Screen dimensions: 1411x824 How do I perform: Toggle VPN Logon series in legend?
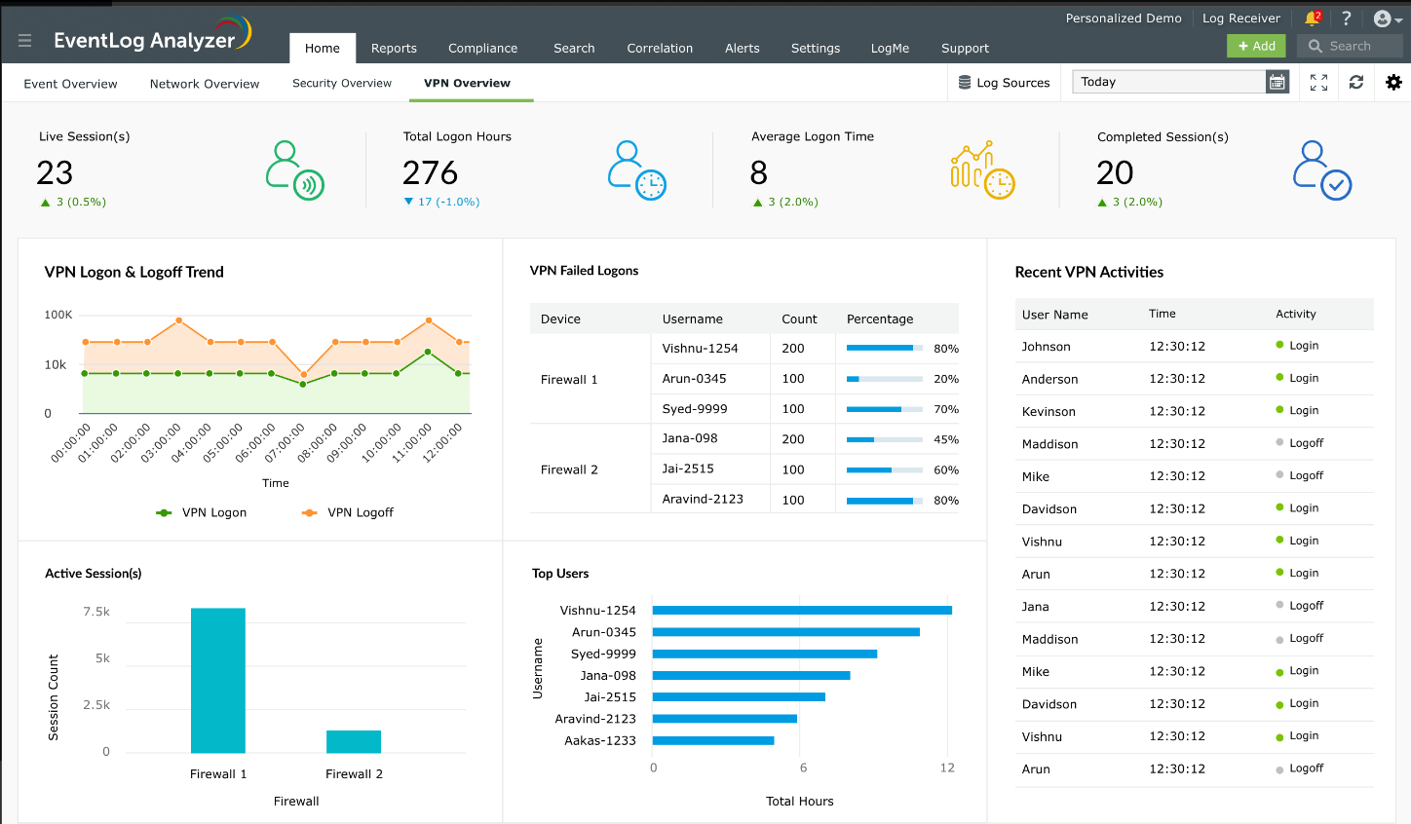click(x=203, y=512)
